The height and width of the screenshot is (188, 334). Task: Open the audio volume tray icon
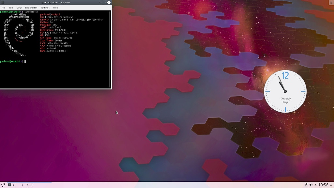tap(311, 185)
